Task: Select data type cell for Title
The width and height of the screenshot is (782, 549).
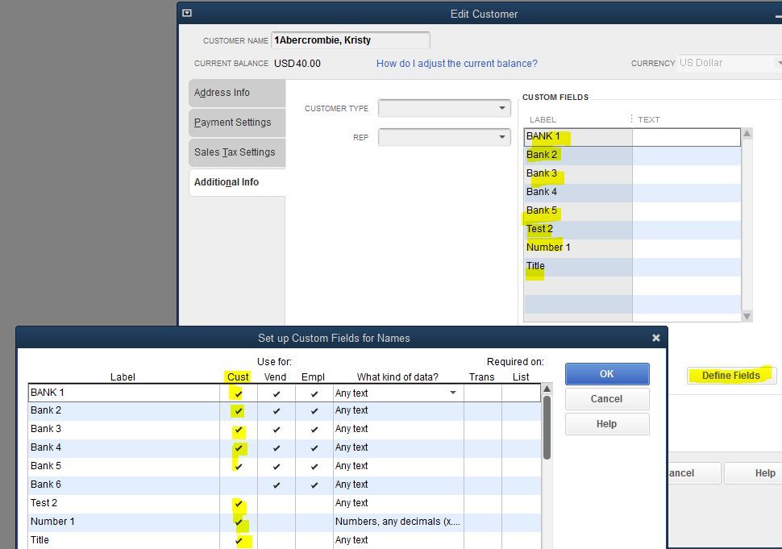Action: [398, 540]
